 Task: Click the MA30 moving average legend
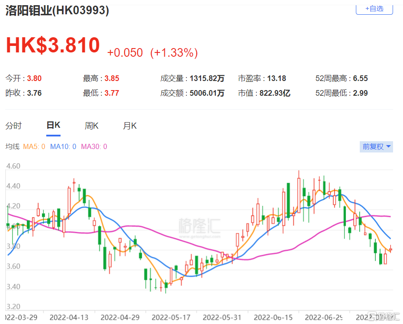[94, 146]
